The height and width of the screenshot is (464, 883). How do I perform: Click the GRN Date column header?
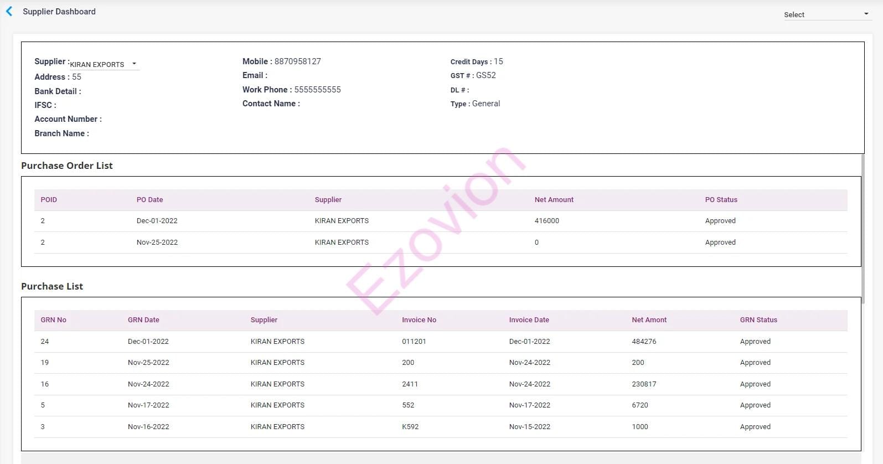click(143, 320)
